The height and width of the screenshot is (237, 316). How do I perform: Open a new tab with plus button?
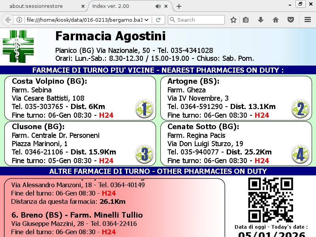[x=179, y=6]
